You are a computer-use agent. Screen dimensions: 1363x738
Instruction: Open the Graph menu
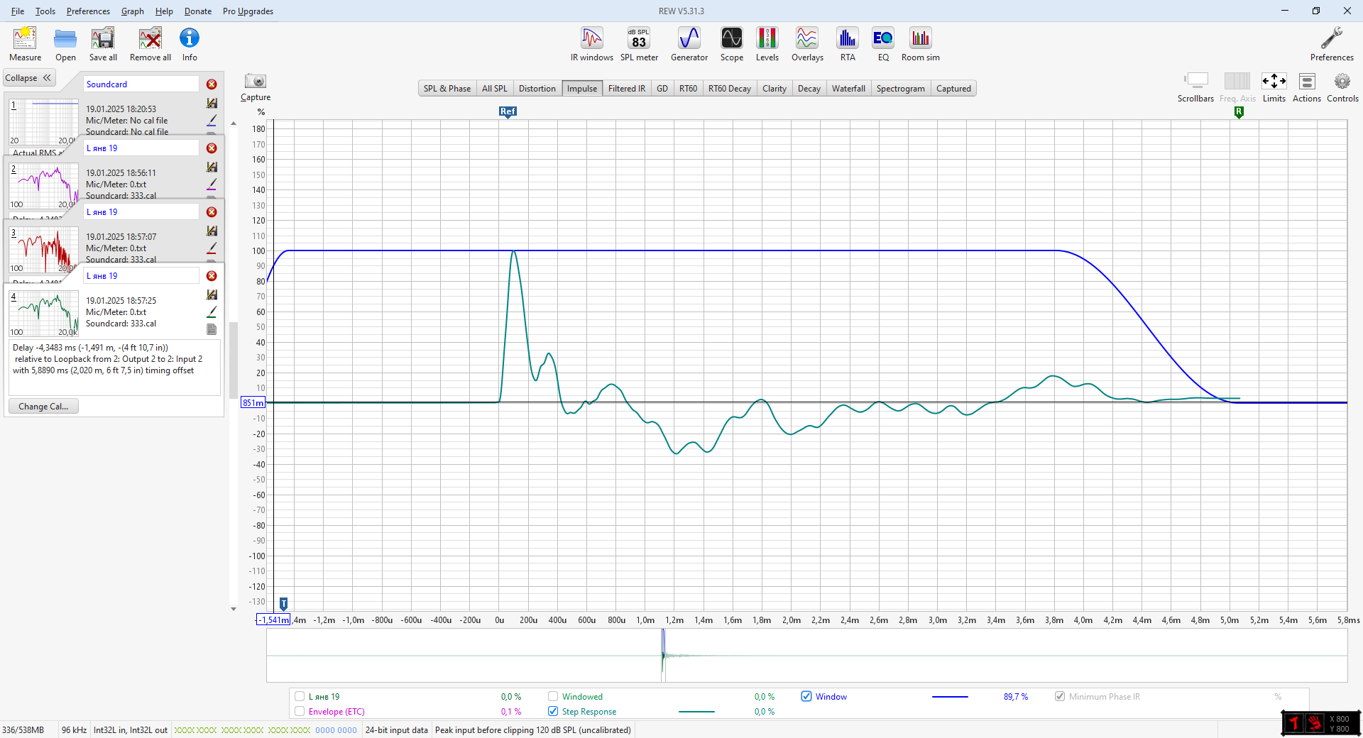coord(133,11)
